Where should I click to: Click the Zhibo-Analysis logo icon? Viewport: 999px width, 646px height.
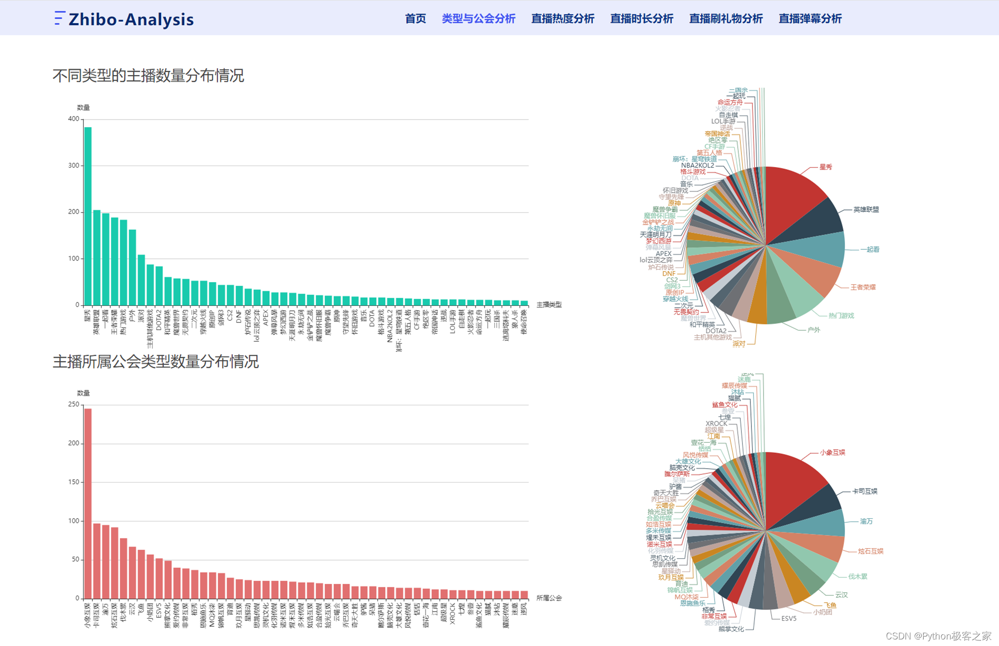pyautogui.click(x=59, y=18)
